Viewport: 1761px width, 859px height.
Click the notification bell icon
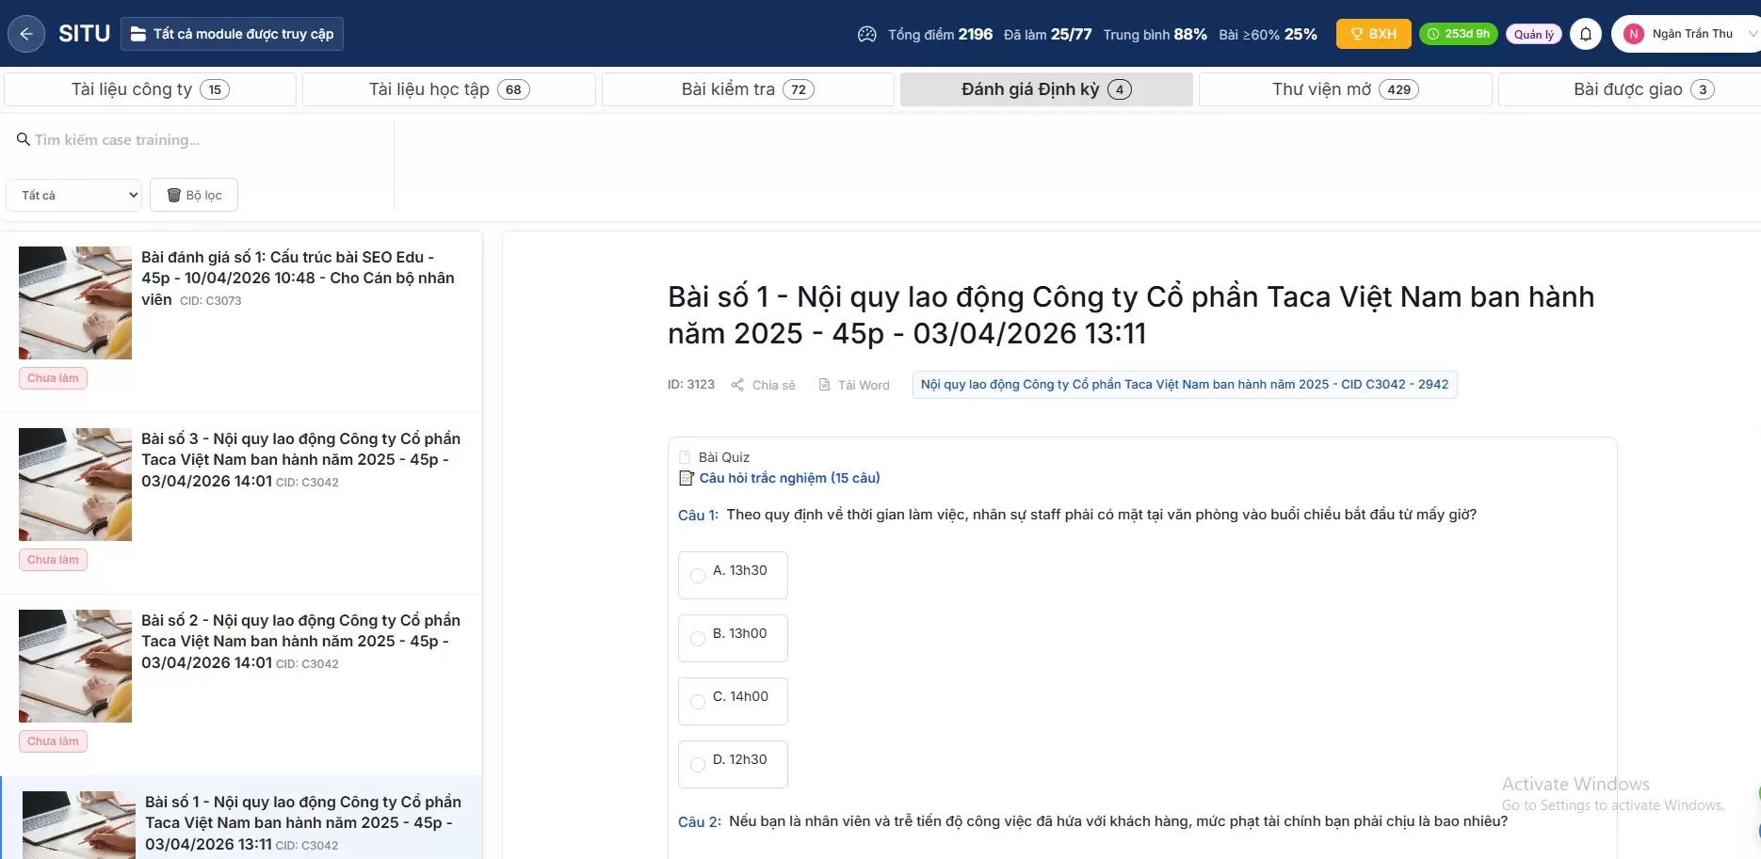(1586, 34)
